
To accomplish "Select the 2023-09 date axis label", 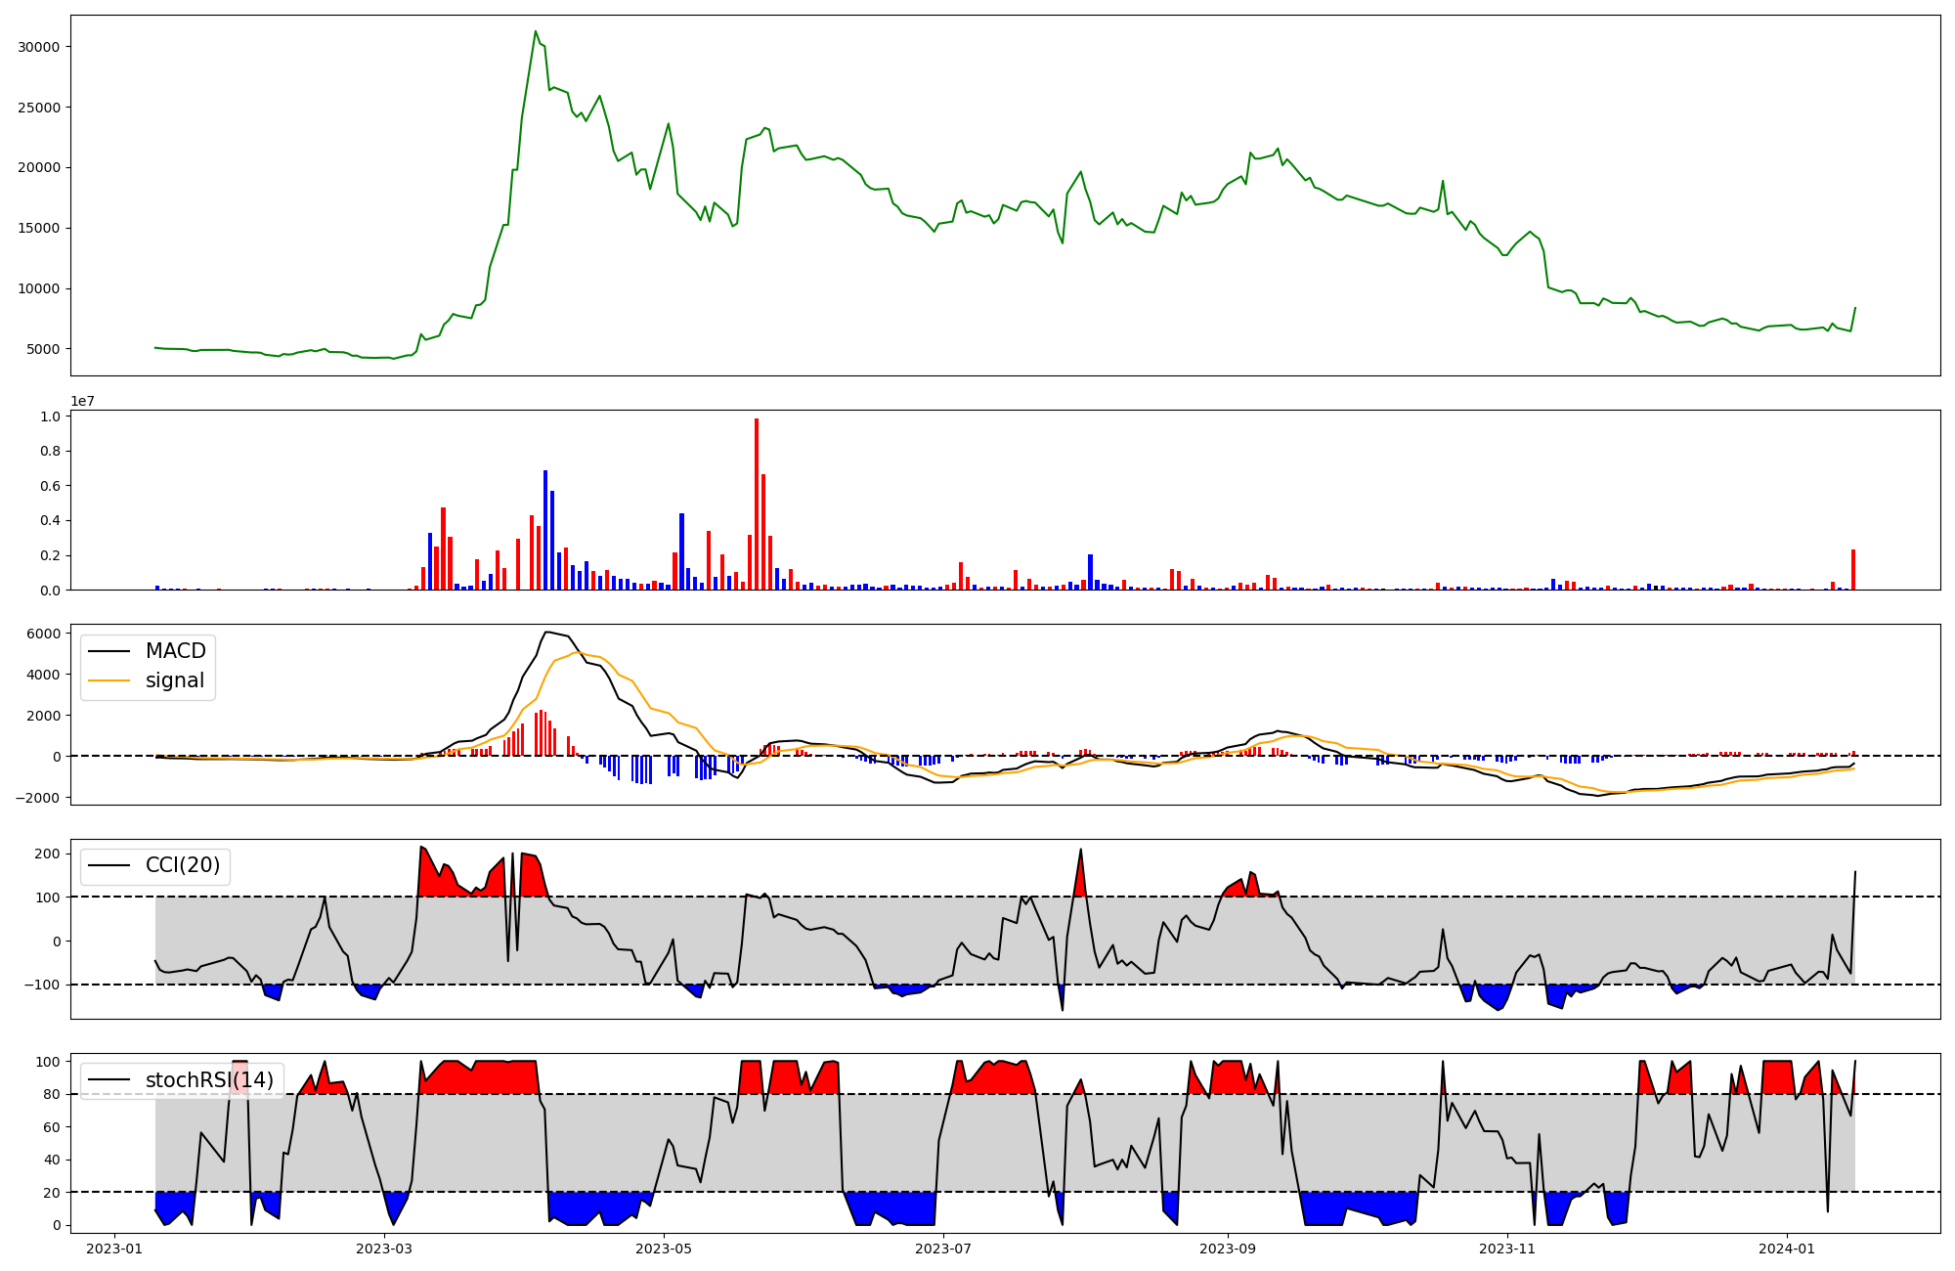I will point(1228,1248).
